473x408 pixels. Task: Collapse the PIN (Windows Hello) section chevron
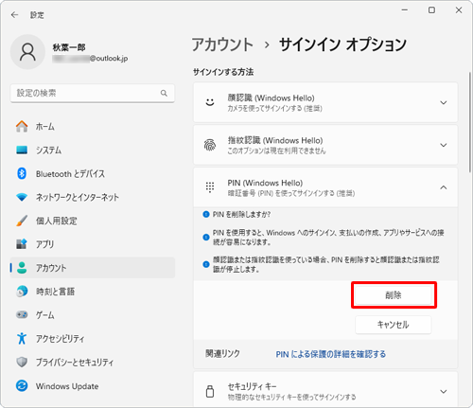coord(444,187)
